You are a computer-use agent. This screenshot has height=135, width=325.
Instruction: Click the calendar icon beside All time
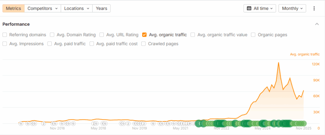(x=249, y=9)
